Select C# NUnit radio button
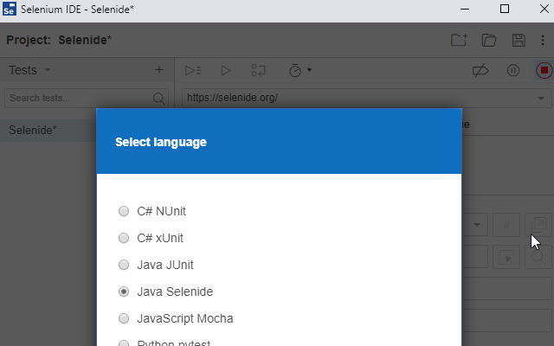This screenshot has height=346, width=554. 124,211
